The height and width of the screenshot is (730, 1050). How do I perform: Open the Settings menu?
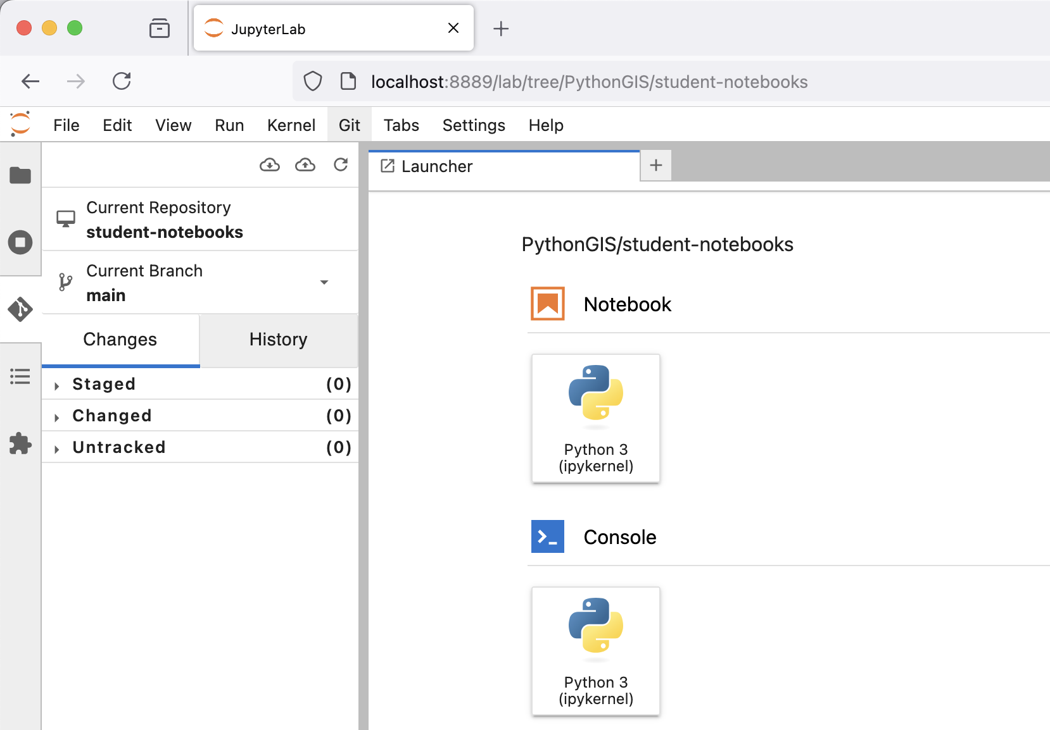pyautogui.click(x=474, y=125)
